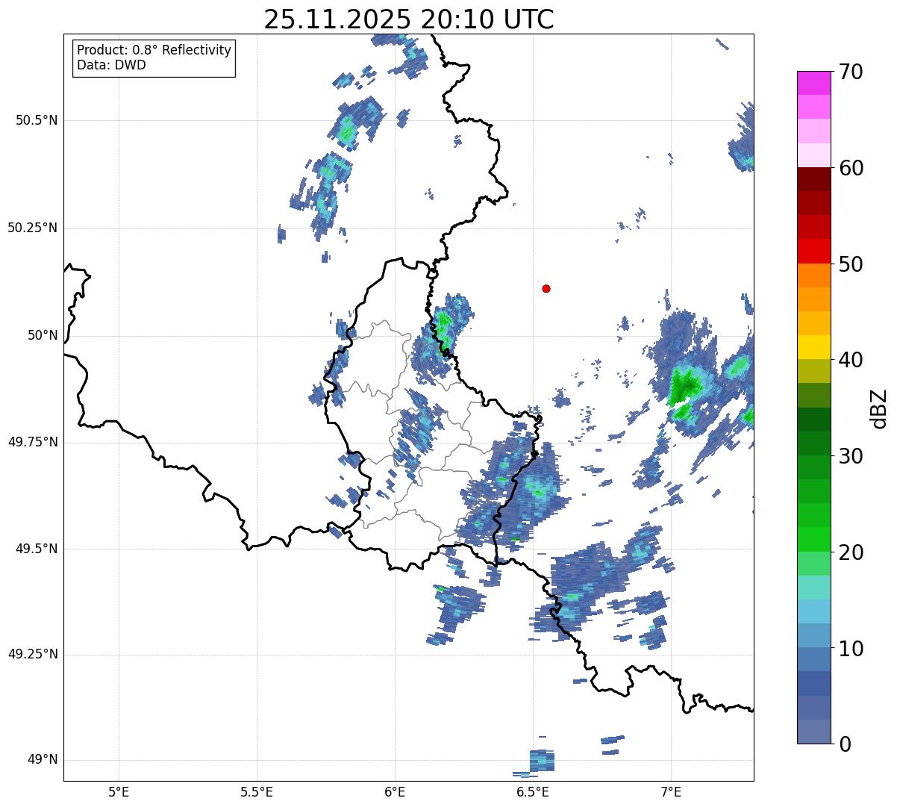Click the colorbar 50 tick label
The height and width of the screenshot is (807, 897).
pyautogui.click(x=851, y=264)
